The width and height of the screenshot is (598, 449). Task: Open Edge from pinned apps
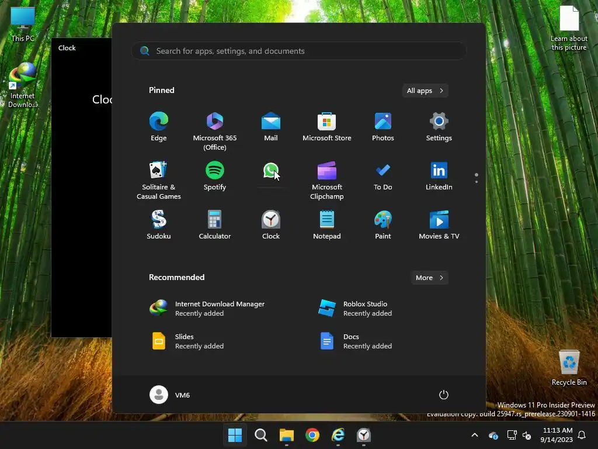159,127
